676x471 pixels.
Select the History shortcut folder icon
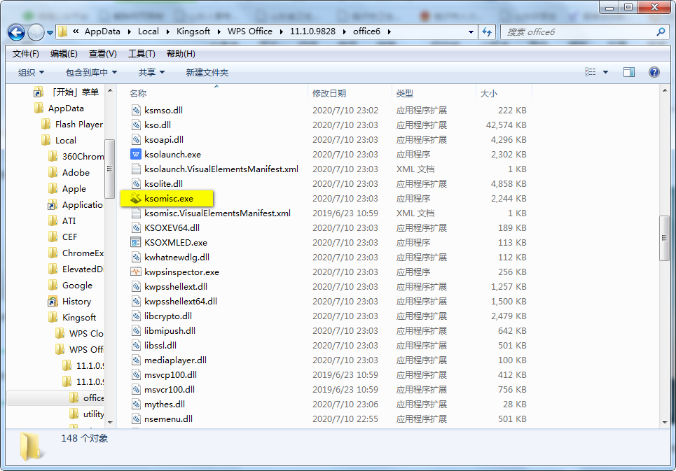pyautogui.click(x=53, y=301)
